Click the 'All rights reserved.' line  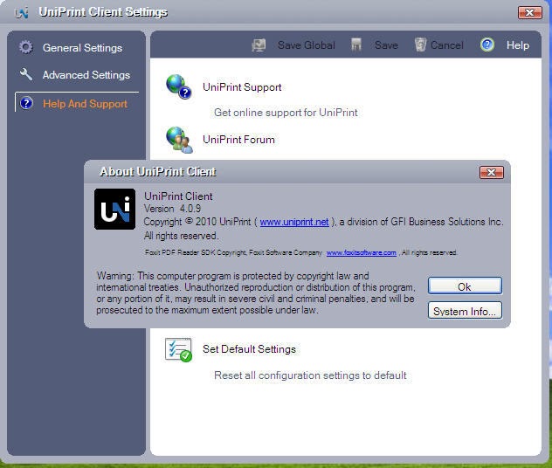pos(182,236)
